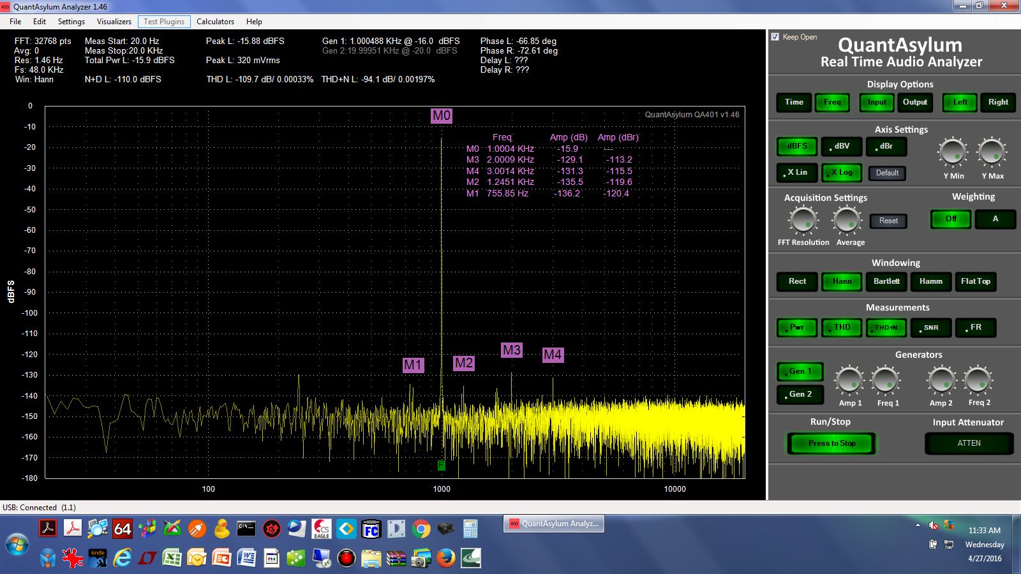Launch Google Chrome from the taskbar
This screenshot has height=574, width=1021.
421,529
